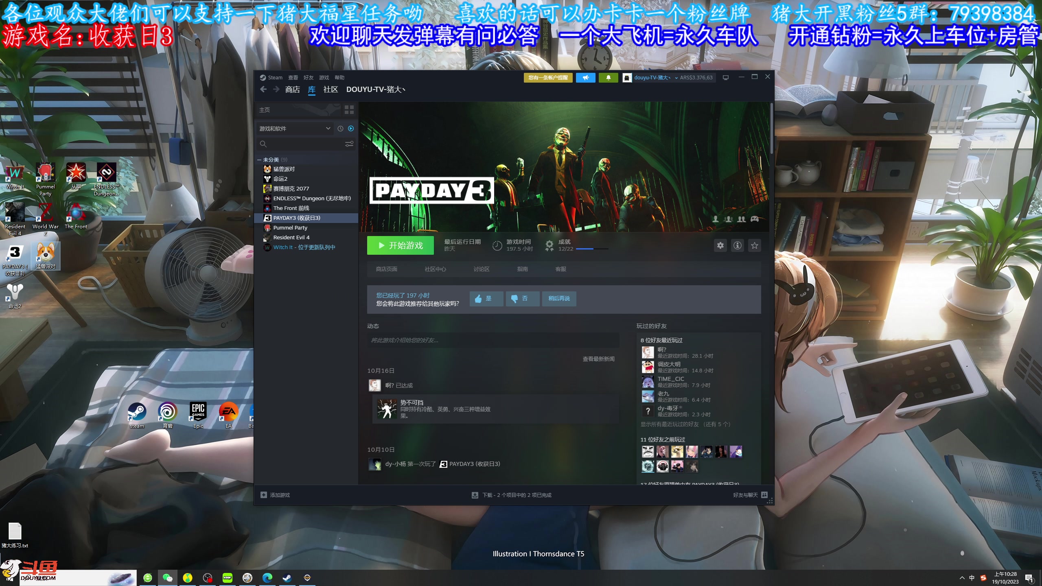This screenshot has width=1042, height=586.
Task: Open friend TIME_CIC entry
Action: coord(676,382)
